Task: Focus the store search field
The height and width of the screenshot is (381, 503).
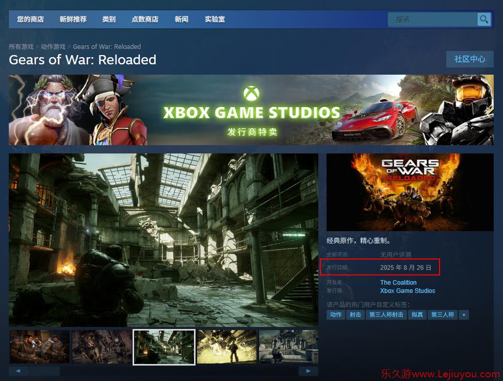Action: (x=433, y=20)
